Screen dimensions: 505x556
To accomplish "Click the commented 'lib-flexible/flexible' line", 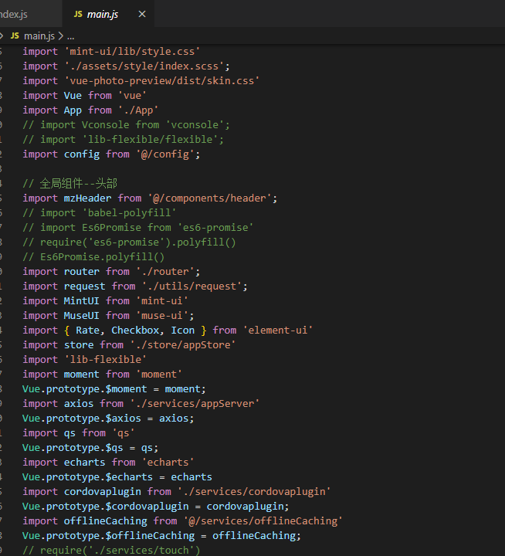I will (124, 139).
